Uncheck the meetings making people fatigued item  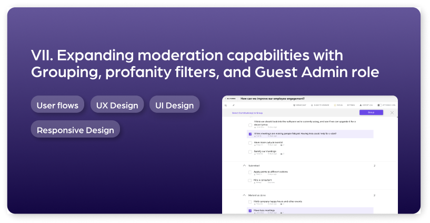coord(250,134)
